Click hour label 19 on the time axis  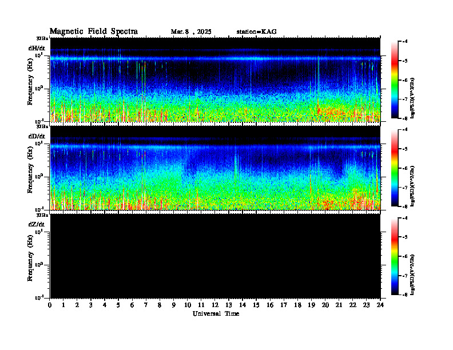[311, 305]
